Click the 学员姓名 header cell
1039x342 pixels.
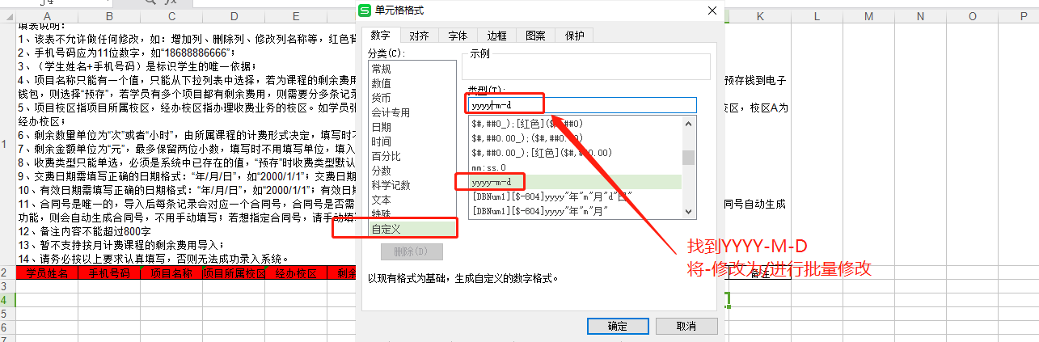[x=47, y=272]
